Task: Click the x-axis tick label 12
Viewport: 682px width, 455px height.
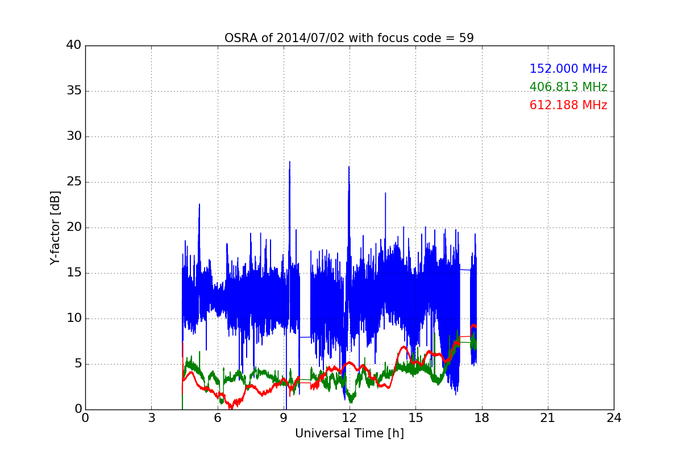Action: (x=350, y=418)
